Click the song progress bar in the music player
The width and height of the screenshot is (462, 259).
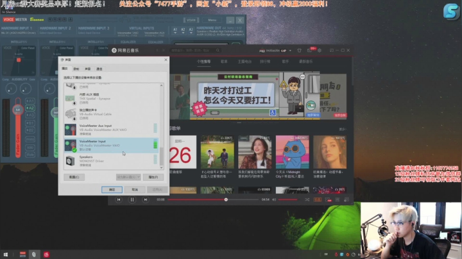point(213,199)
